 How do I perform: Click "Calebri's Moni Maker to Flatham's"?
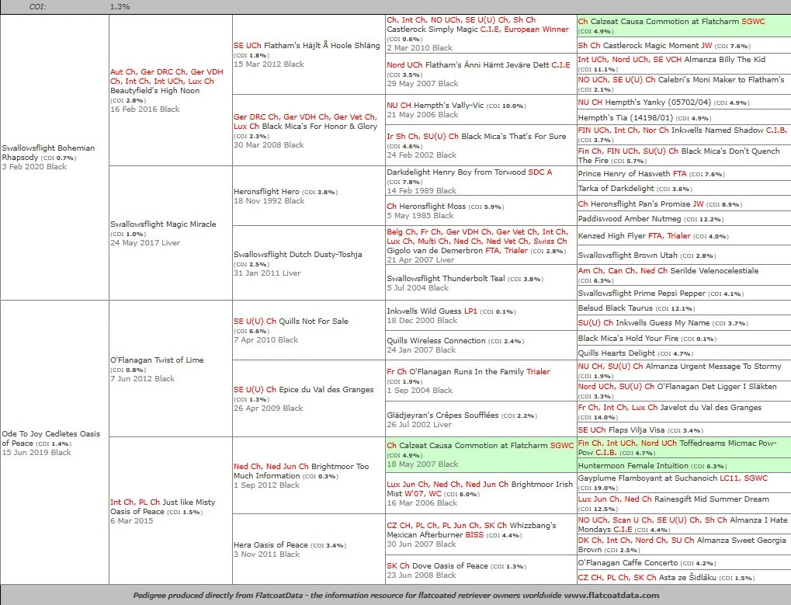click(721, 80)
